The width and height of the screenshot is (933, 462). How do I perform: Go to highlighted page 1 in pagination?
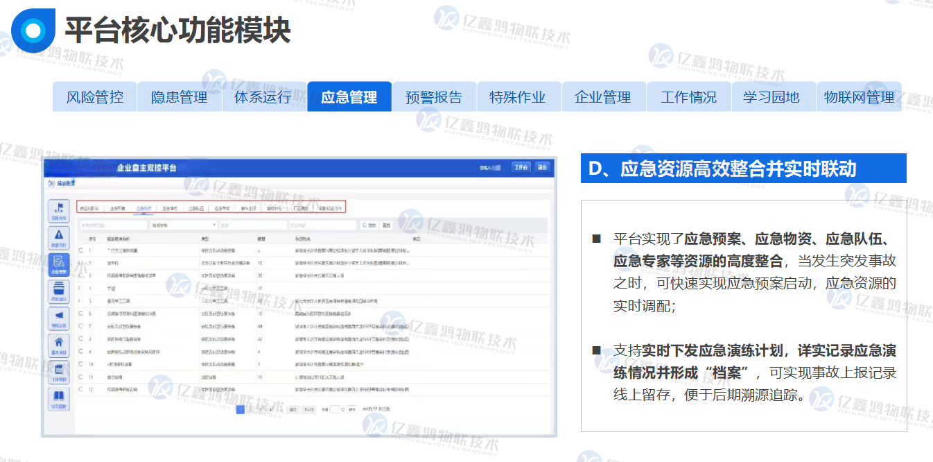241,409
